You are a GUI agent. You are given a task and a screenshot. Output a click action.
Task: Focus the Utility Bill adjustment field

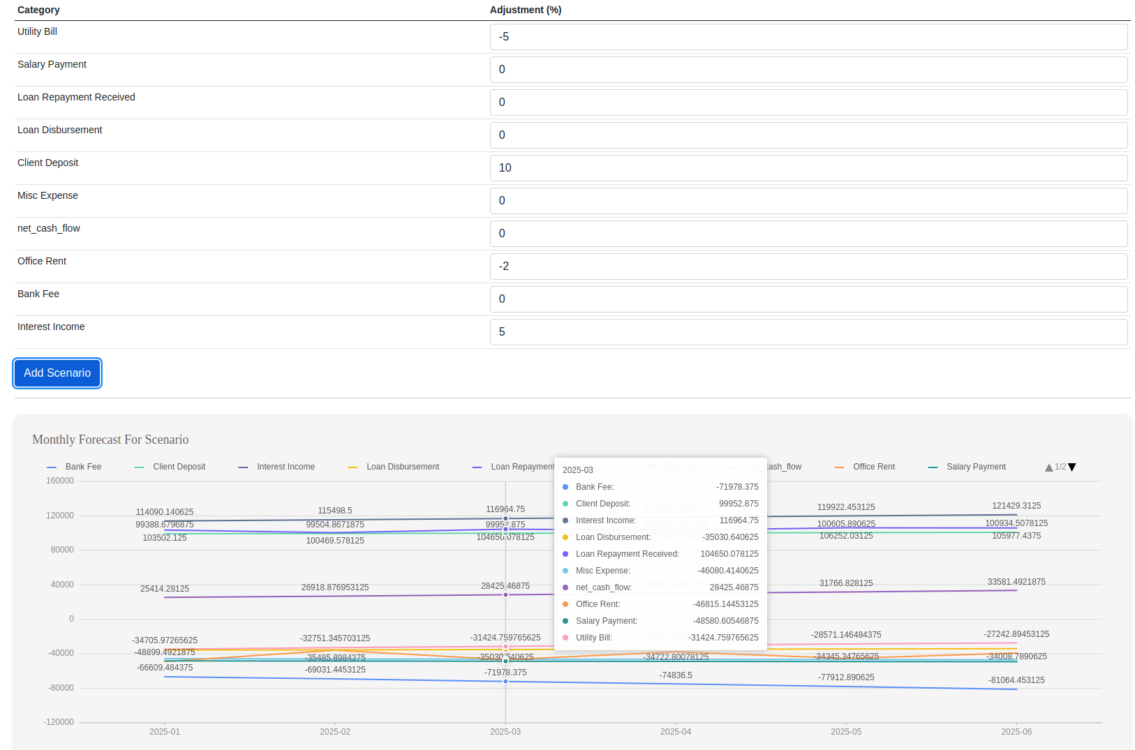(808, 37)
